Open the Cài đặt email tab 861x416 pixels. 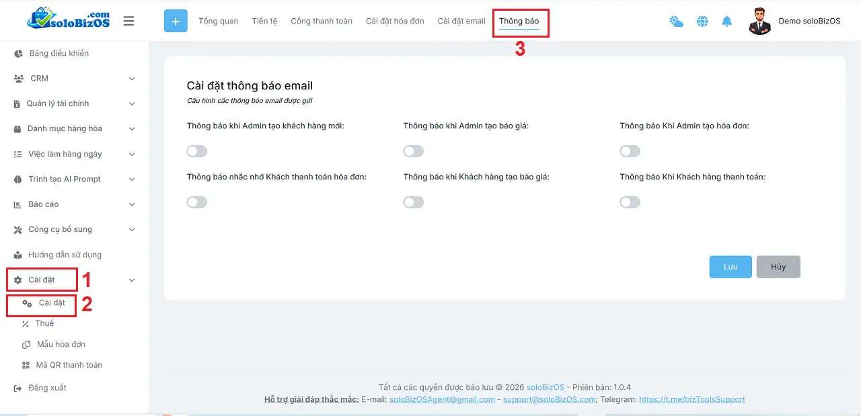461,21
